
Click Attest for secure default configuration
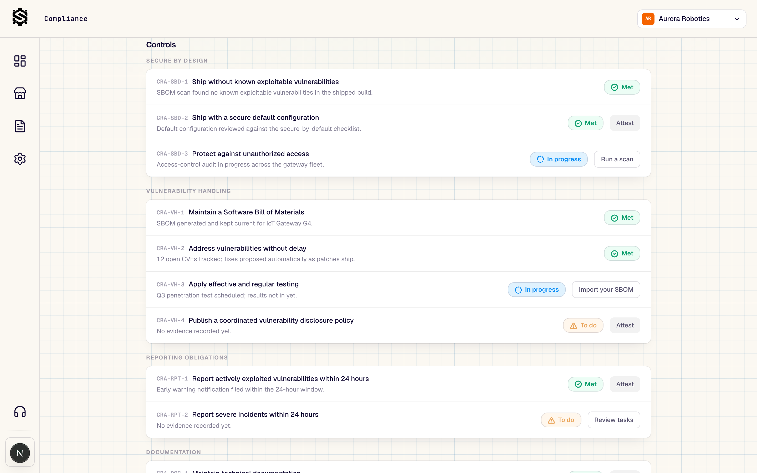625,123
